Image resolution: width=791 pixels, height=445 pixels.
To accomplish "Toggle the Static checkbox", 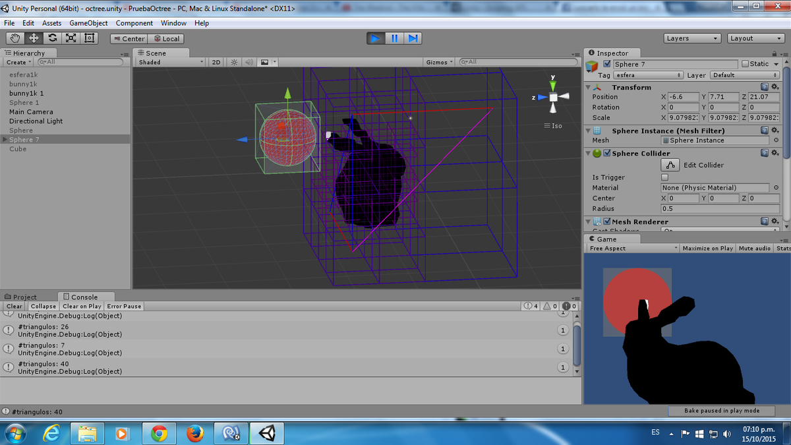I will click(746, 64).
